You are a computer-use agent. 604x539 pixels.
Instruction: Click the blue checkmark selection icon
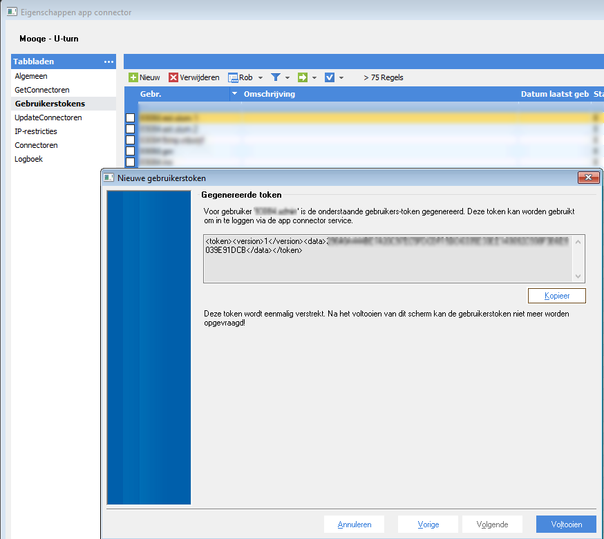[x=330, y=77]
